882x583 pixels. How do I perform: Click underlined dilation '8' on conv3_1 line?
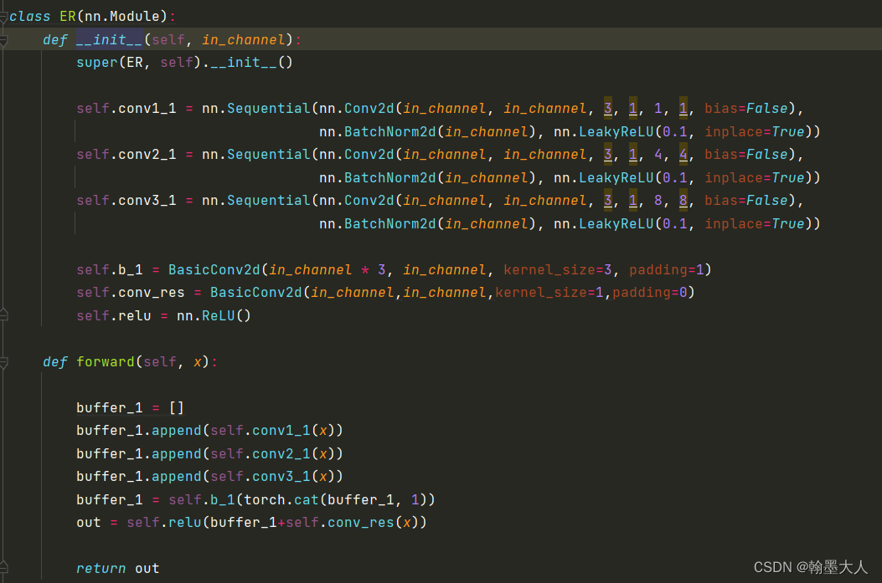tap(683, 201)
